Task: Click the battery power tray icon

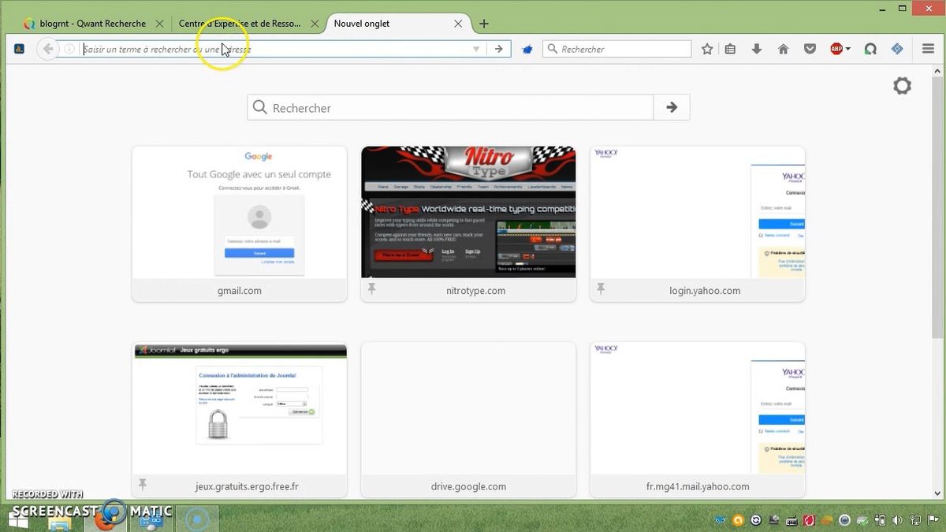Action: (880, 520)
